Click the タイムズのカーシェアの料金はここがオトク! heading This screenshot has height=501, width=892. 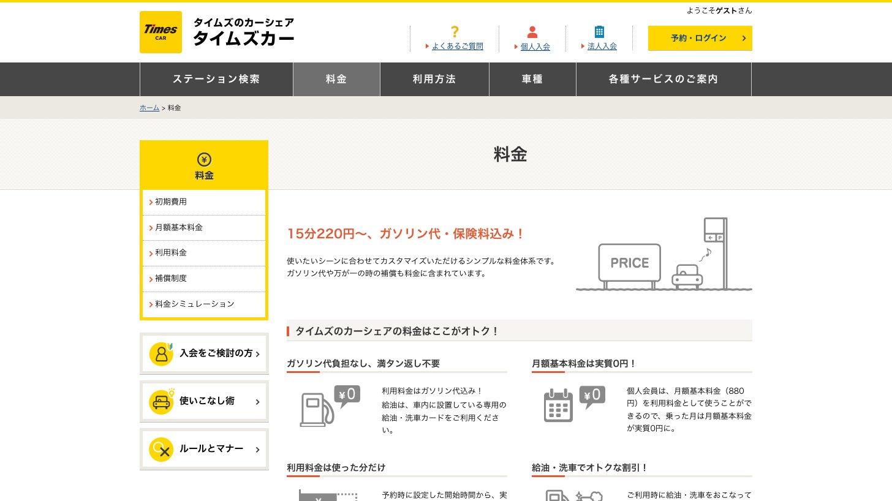pos(398,331)
